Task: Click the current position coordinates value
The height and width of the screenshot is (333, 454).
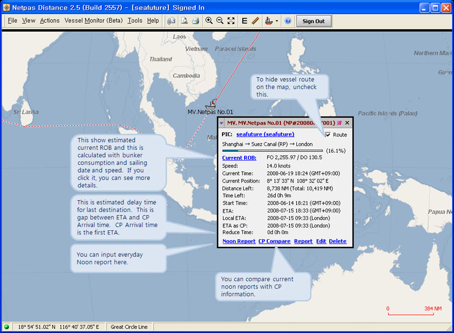Action: pos(297,181)
